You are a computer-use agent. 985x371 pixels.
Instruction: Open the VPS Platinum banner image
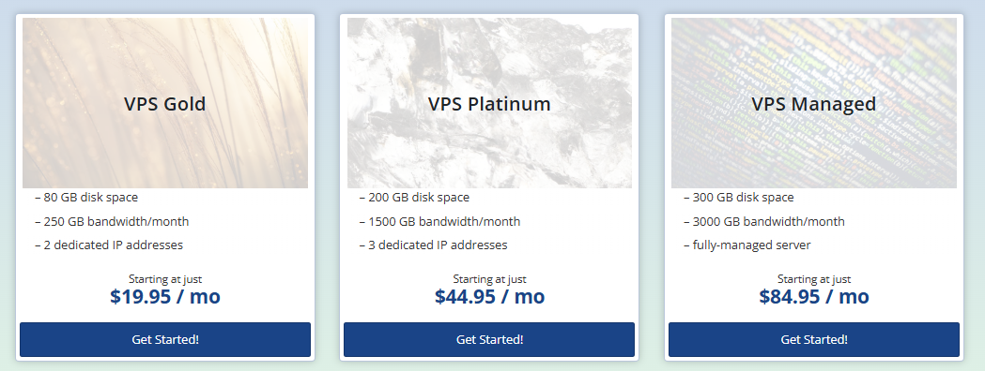489,103
